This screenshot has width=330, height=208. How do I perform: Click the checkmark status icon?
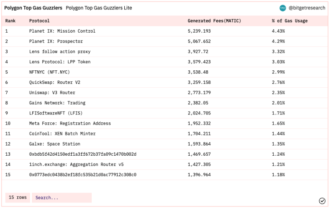coord(322,201)
